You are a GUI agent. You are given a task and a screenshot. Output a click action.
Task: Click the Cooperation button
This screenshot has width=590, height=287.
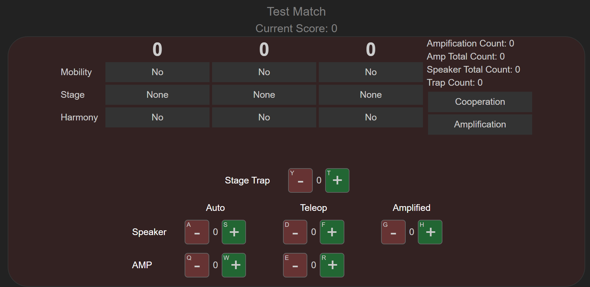[x=480, y=102]
